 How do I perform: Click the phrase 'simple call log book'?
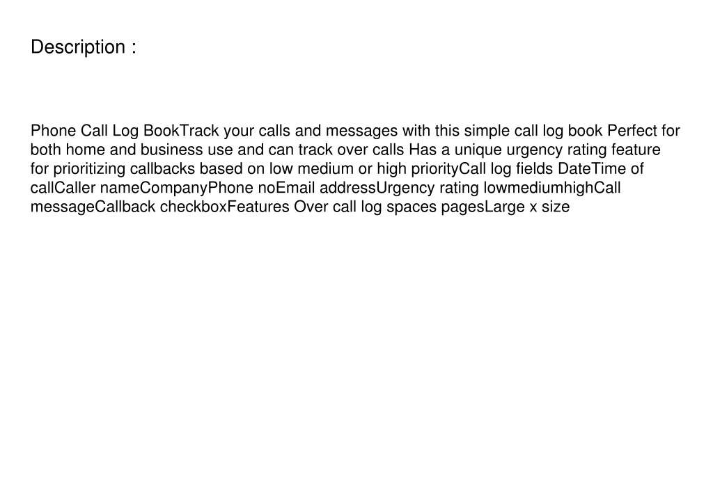(533, 131)
